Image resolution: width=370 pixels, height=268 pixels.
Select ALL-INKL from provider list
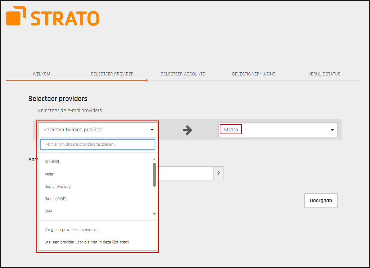(x=52, y=161)
